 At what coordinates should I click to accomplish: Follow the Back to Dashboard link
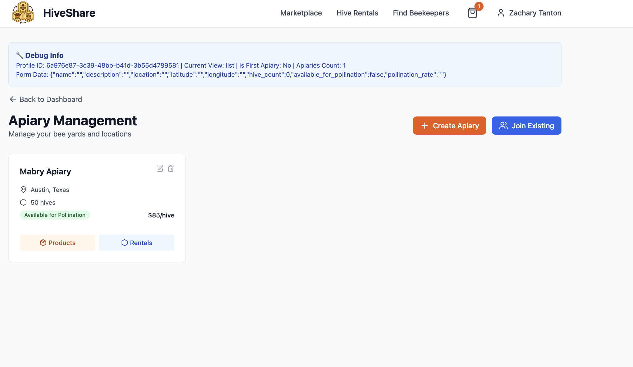(x=51, y=99)
